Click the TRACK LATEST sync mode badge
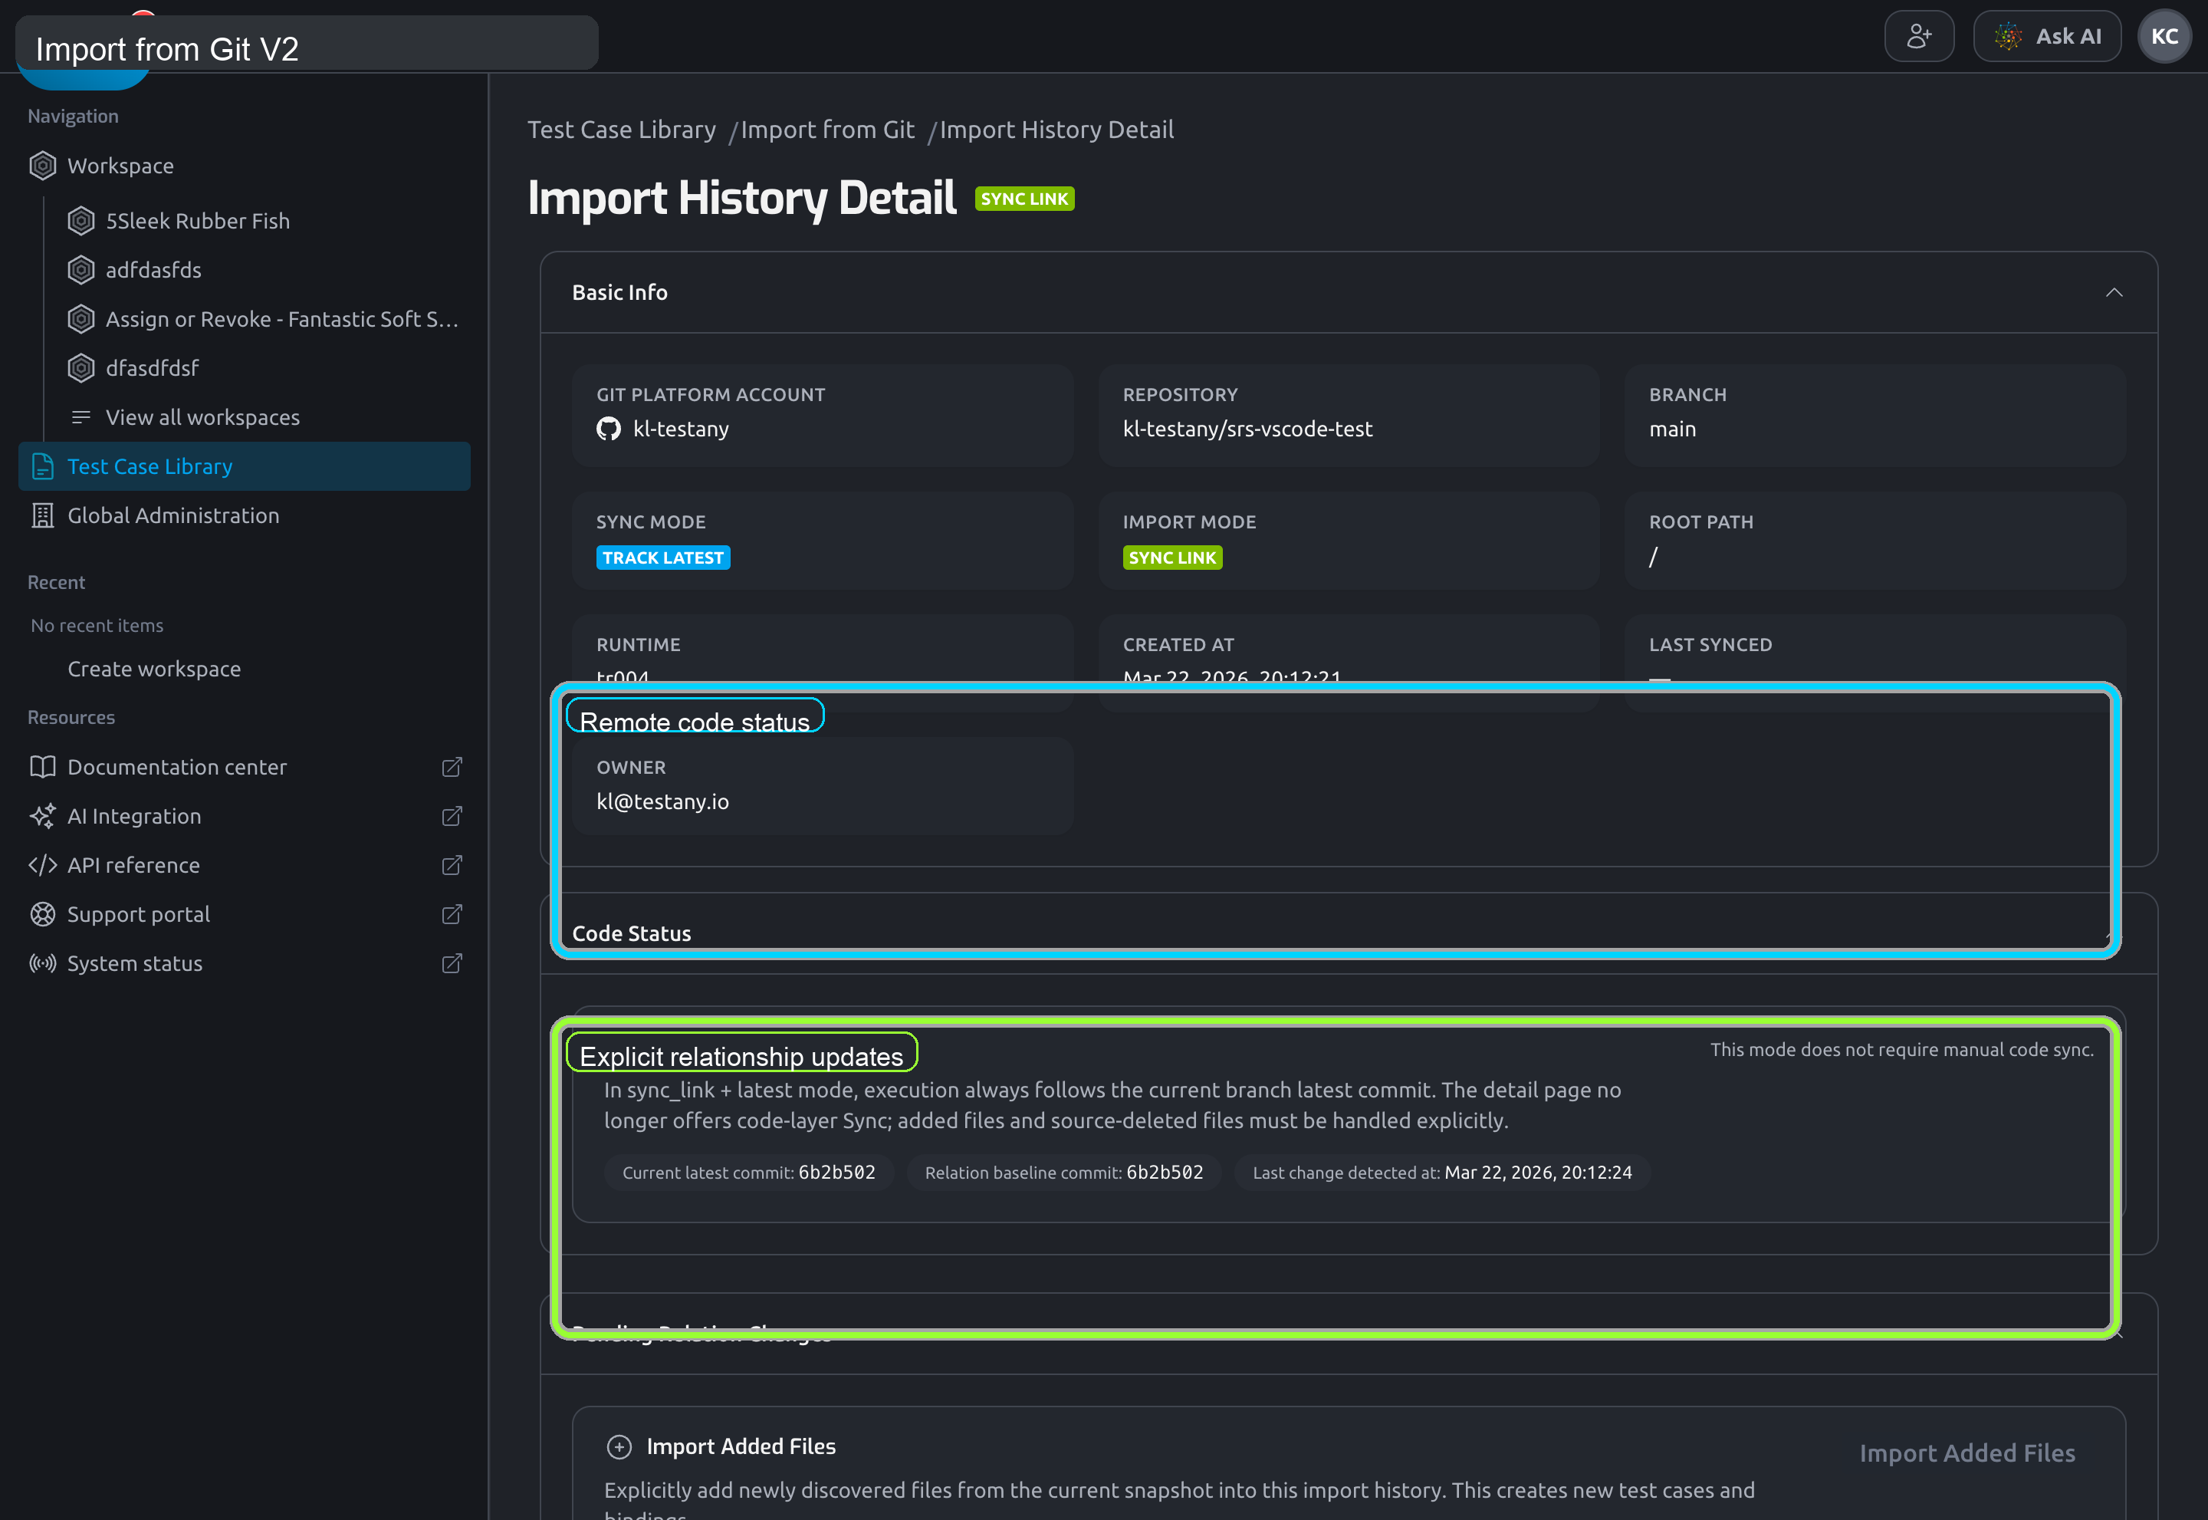Viewport: 2208px width, 1520px height. click(662, 557)
